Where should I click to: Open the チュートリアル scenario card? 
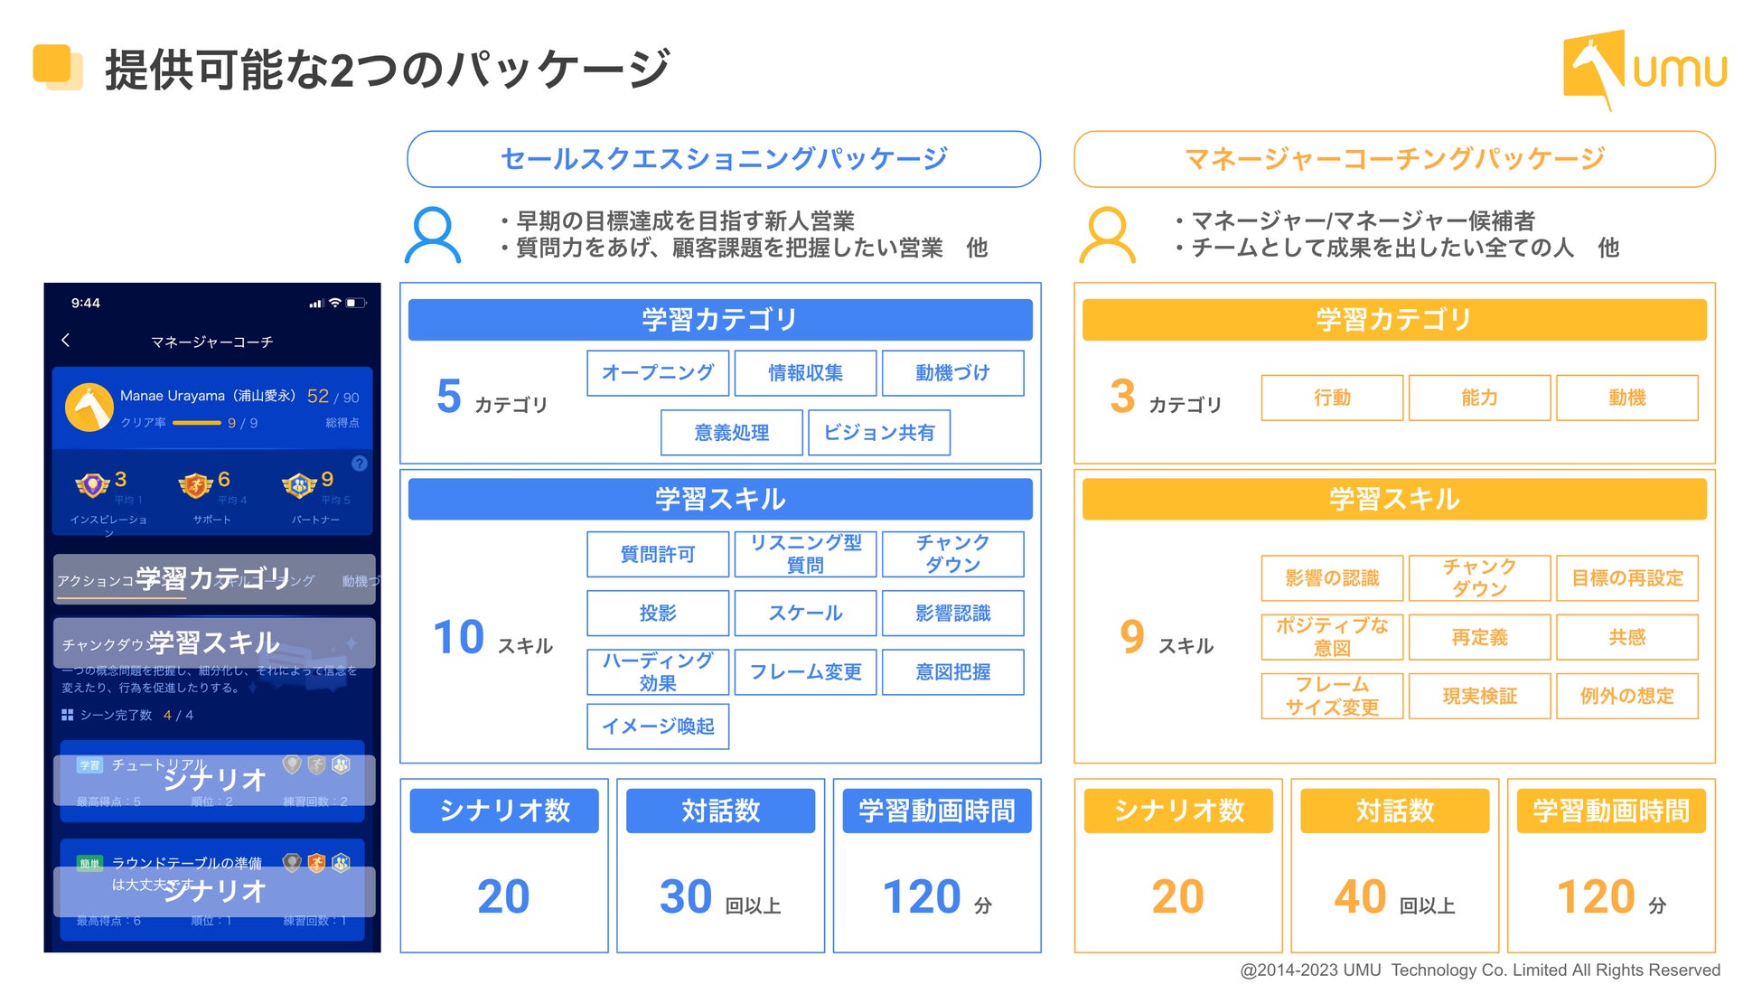coord(212,782)
